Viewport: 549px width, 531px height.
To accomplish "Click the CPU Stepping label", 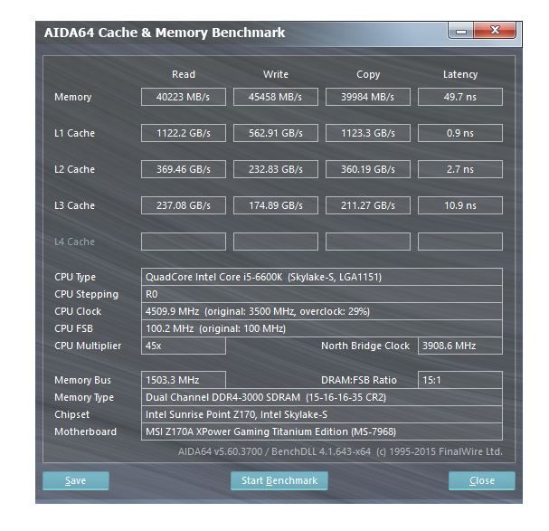I will click(86, 294).
